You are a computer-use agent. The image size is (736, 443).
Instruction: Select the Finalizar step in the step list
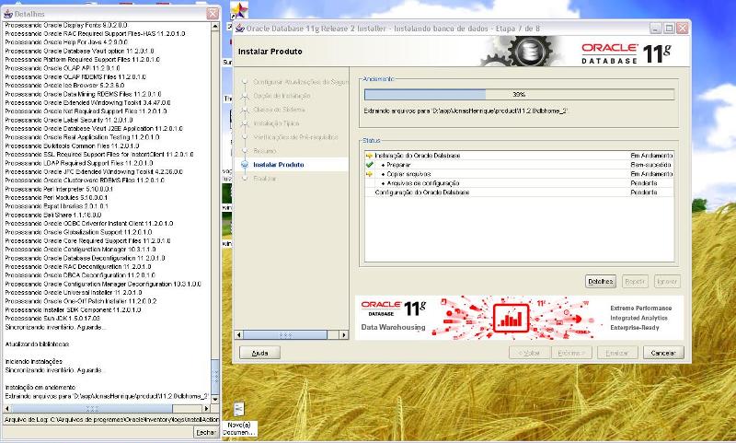(265, 179)
